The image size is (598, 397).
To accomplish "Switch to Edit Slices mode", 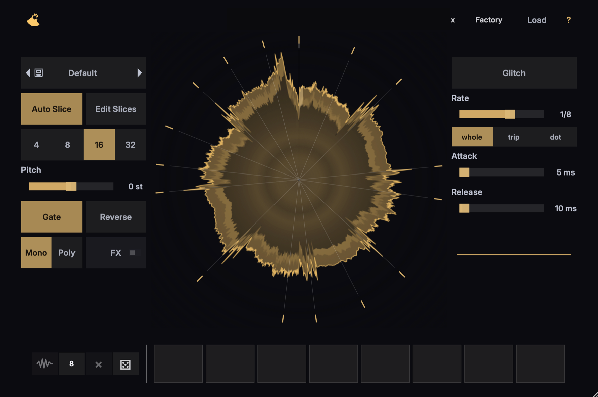I will [x=116, y=109].
